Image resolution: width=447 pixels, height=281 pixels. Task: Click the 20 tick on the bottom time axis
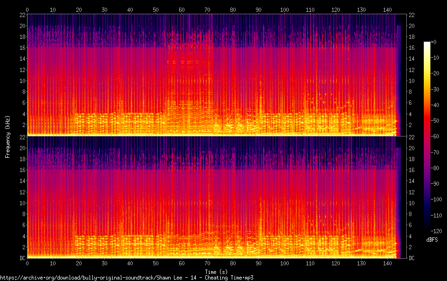pyautogui.click(x=79, y=263)
